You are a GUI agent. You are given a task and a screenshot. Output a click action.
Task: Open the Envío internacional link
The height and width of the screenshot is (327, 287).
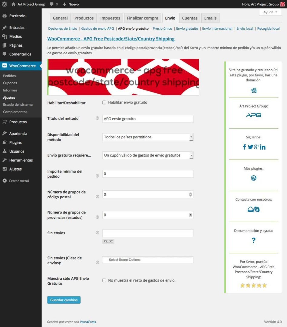[x=217, y=28]
